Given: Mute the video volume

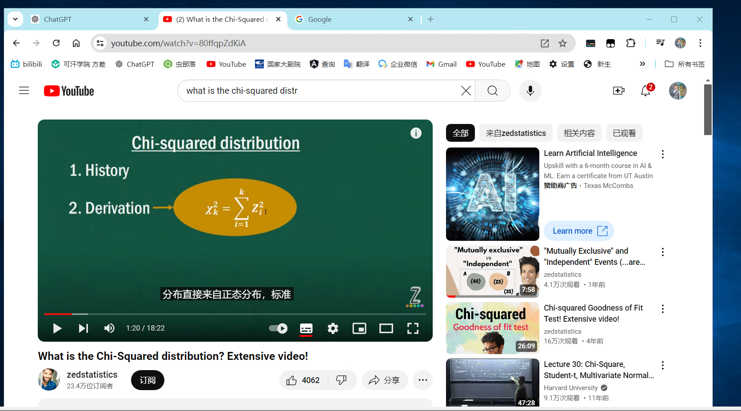Looking at the screenshot, I should 109,328.
